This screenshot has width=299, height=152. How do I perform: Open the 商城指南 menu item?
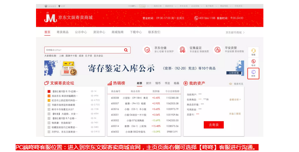point(117,32)
